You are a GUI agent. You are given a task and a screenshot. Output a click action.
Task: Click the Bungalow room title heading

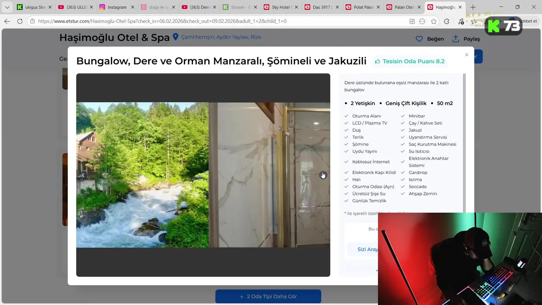pos(221,61)
